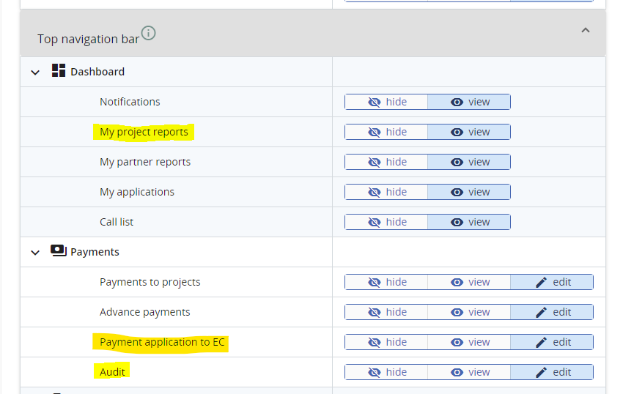Image resolution: width=623 pixels, height=394 pixels.
Task: Set Payment application to EC to view
Action: click(469, 342)
